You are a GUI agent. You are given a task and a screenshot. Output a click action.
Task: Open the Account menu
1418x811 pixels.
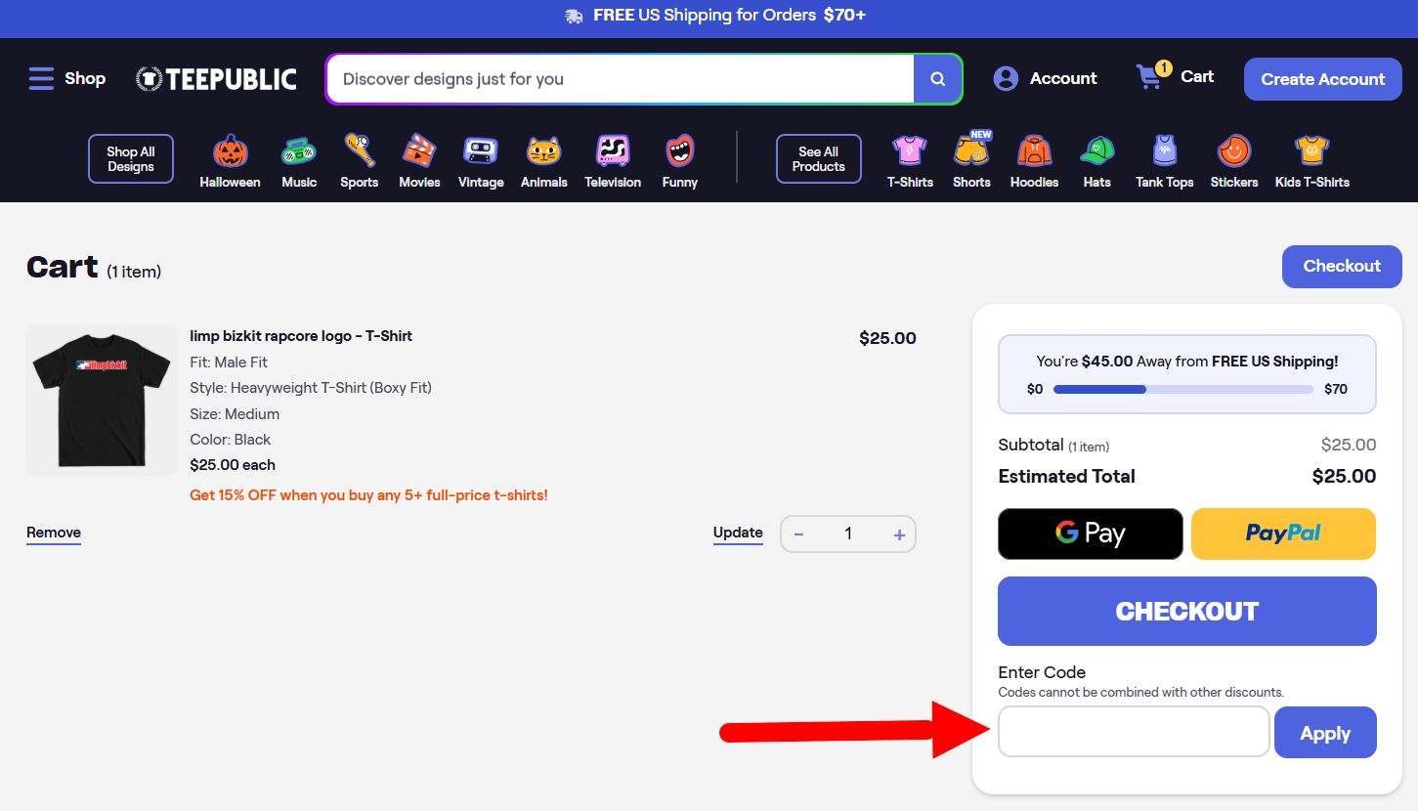coord(1045,78)
